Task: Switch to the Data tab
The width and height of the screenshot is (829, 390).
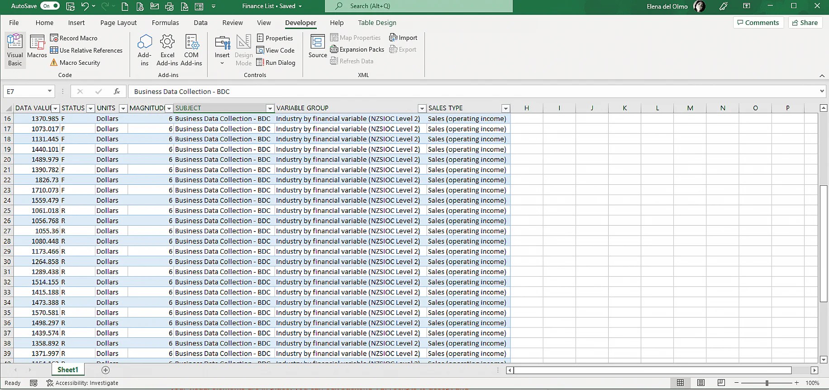Action: (x=200, y=23)
